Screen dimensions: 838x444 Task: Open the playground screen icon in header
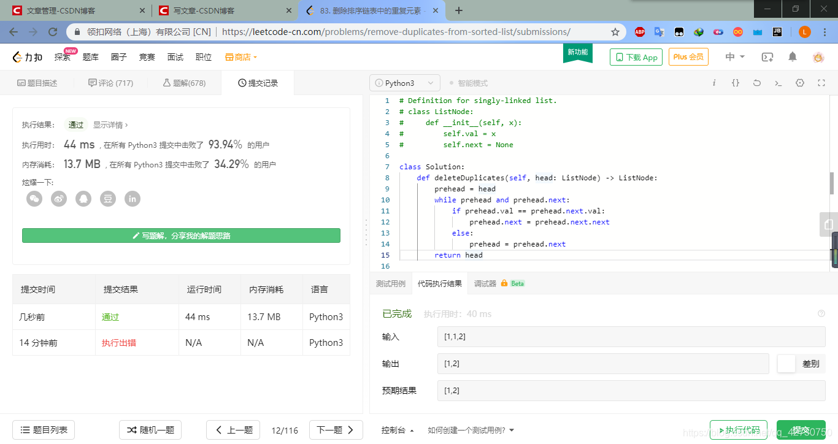pyautogui.click(x=767, y=57)
